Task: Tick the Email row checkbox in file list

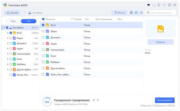Action: [x=43, y=56]
